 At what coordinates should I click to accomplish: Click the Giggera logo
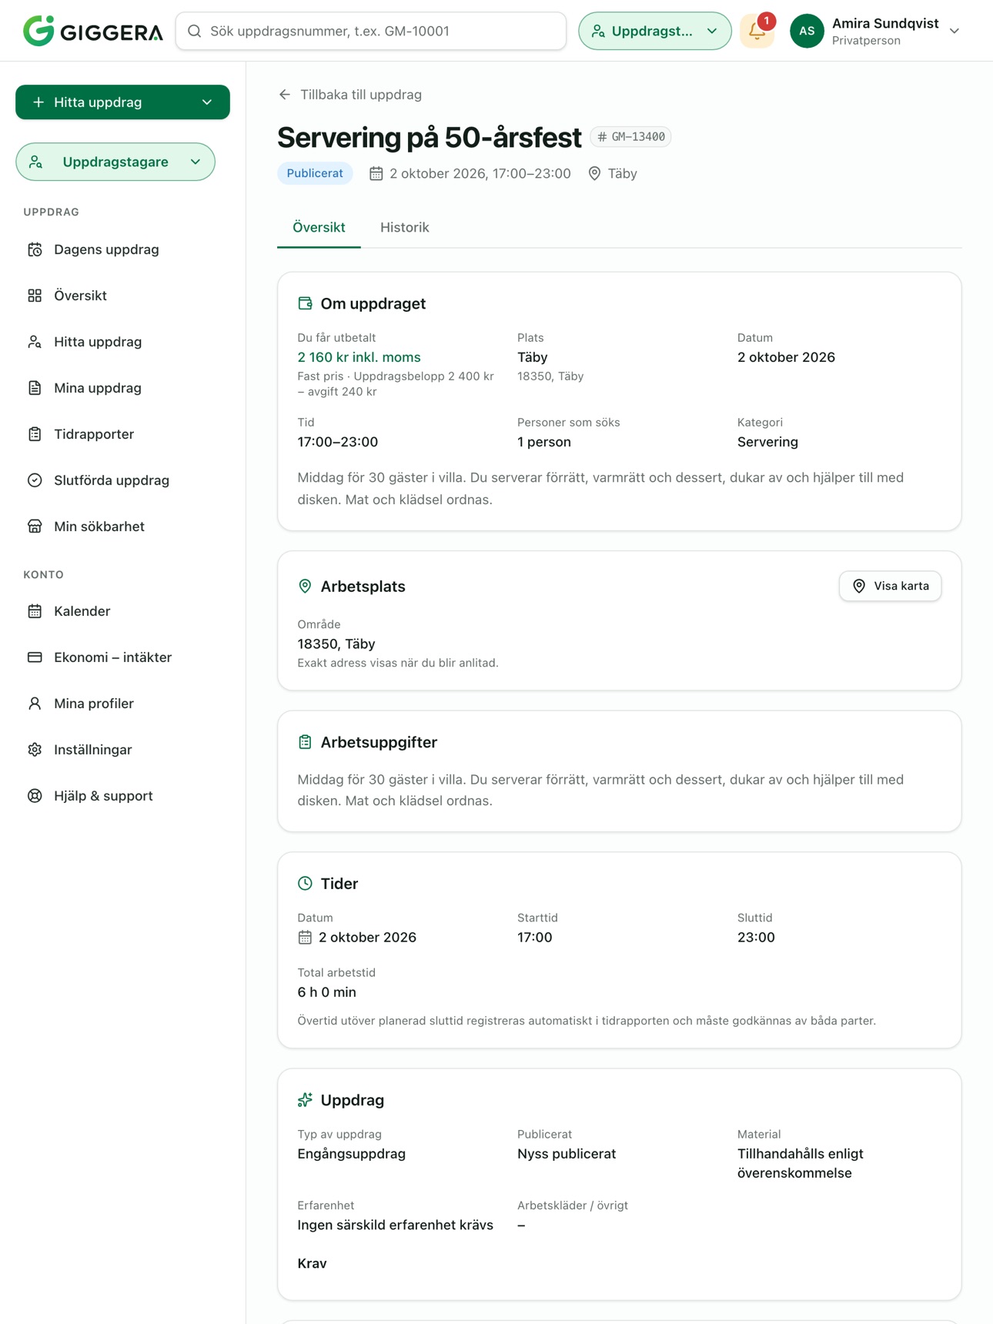[x=92, y=31]
